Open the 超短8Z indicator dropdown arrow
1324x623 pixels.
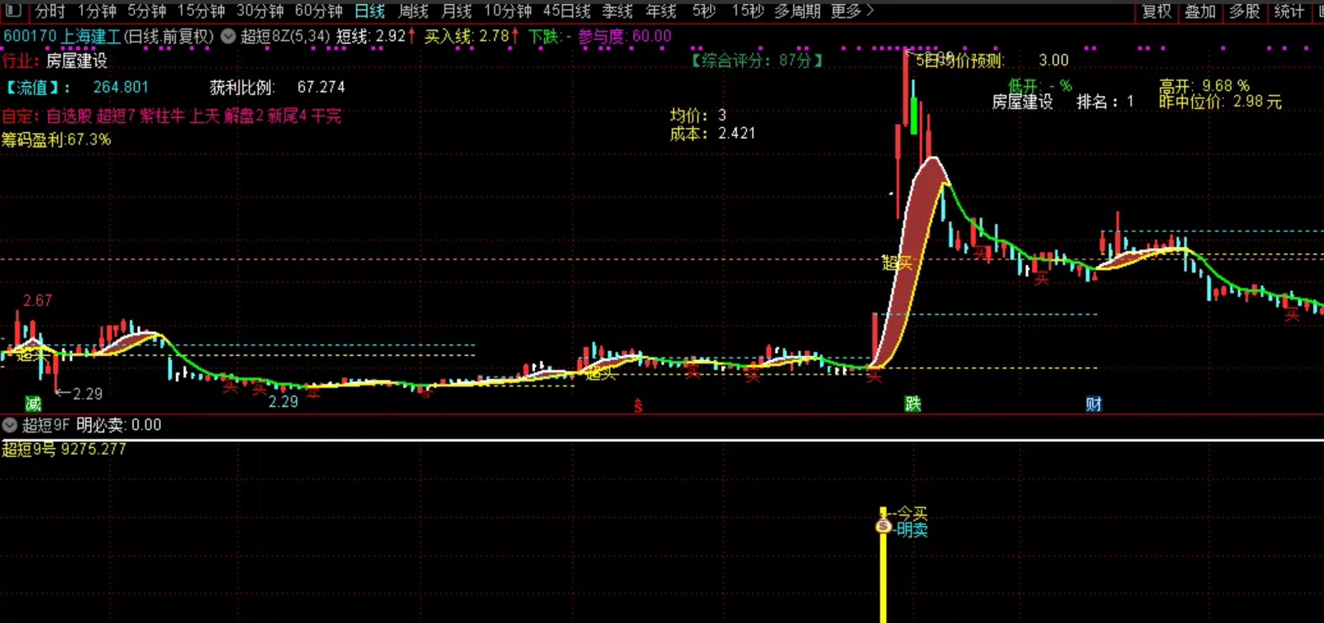click(x=228, y=36)
